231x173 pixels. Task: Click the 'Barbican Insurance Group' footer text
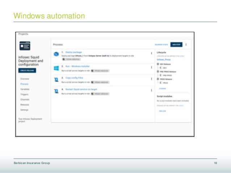[x=32, y=163]
